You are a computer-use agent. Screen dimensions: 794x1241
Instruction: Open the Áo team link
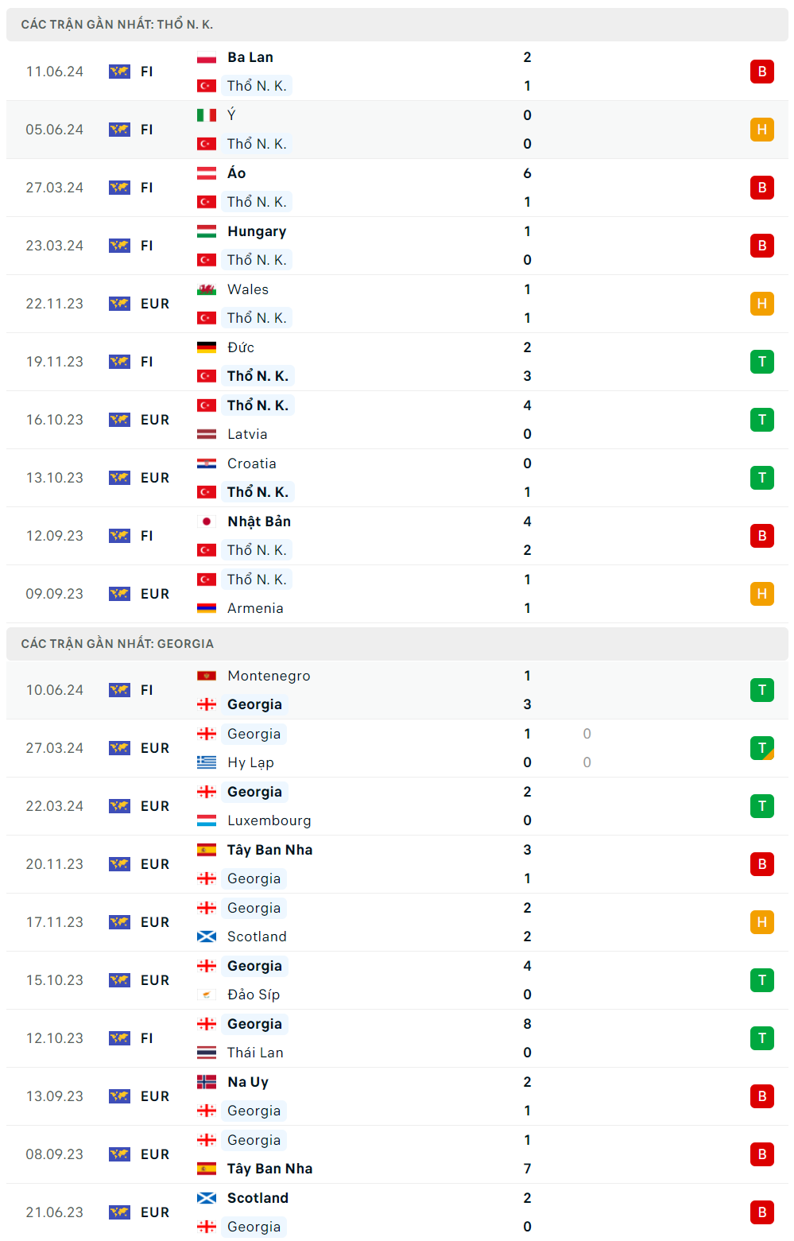(237, 173)
